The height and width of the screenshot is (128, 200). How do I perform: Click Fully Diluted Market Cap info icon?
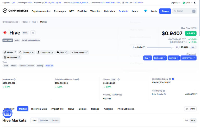tap(78, 79)
